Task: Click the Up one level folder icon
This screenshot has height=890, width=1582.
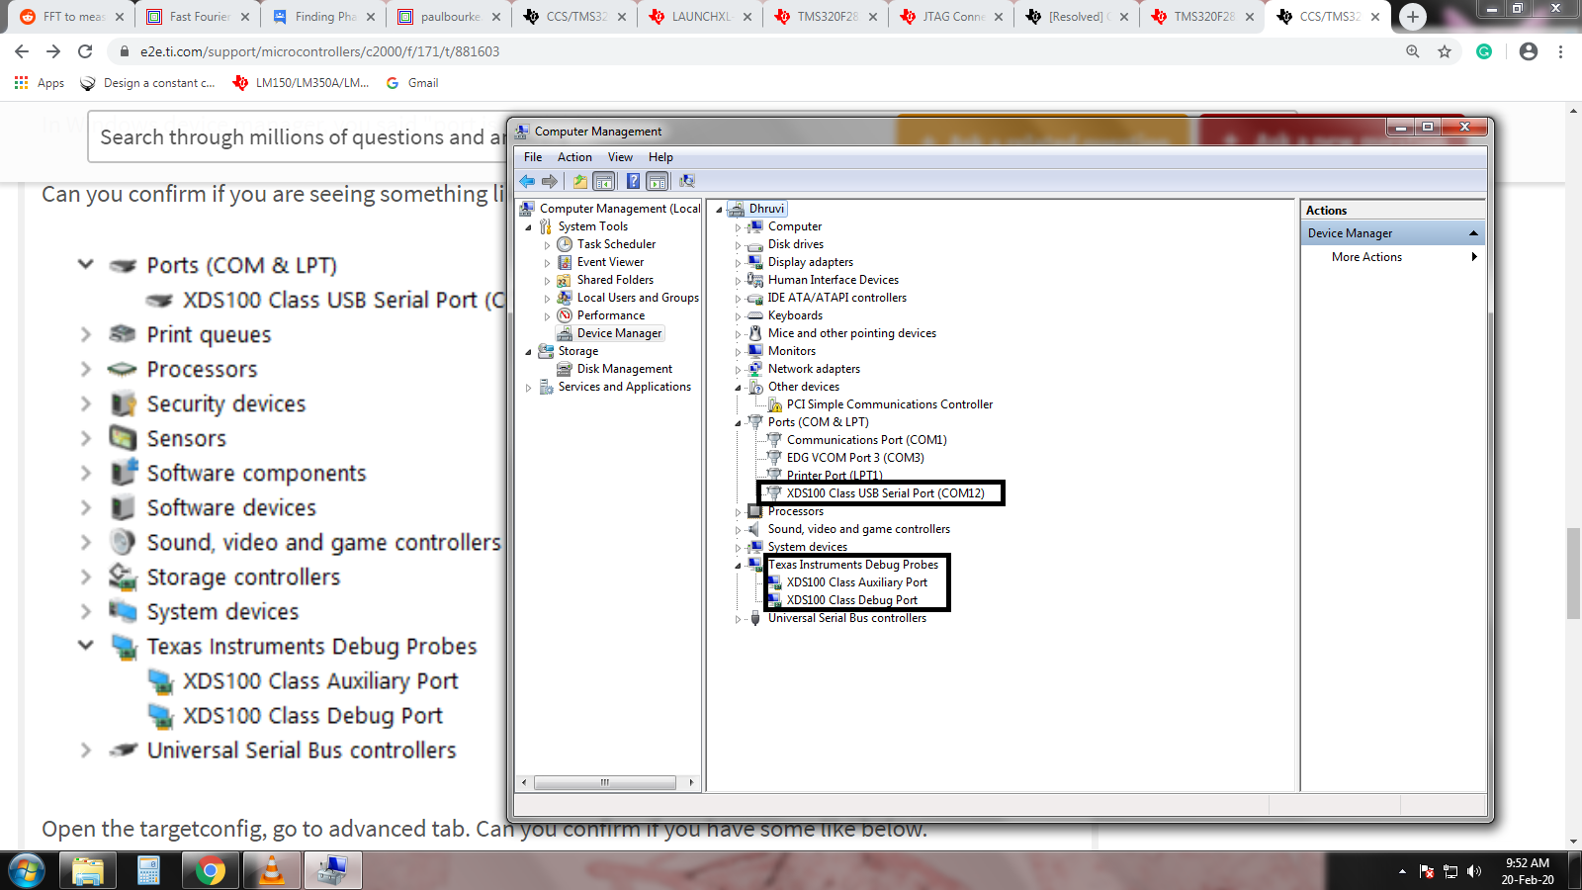Action: (x=579, y=181)
